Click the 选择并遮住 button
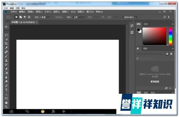The width and height of the screenshot is (179, 117). (130, 17)
